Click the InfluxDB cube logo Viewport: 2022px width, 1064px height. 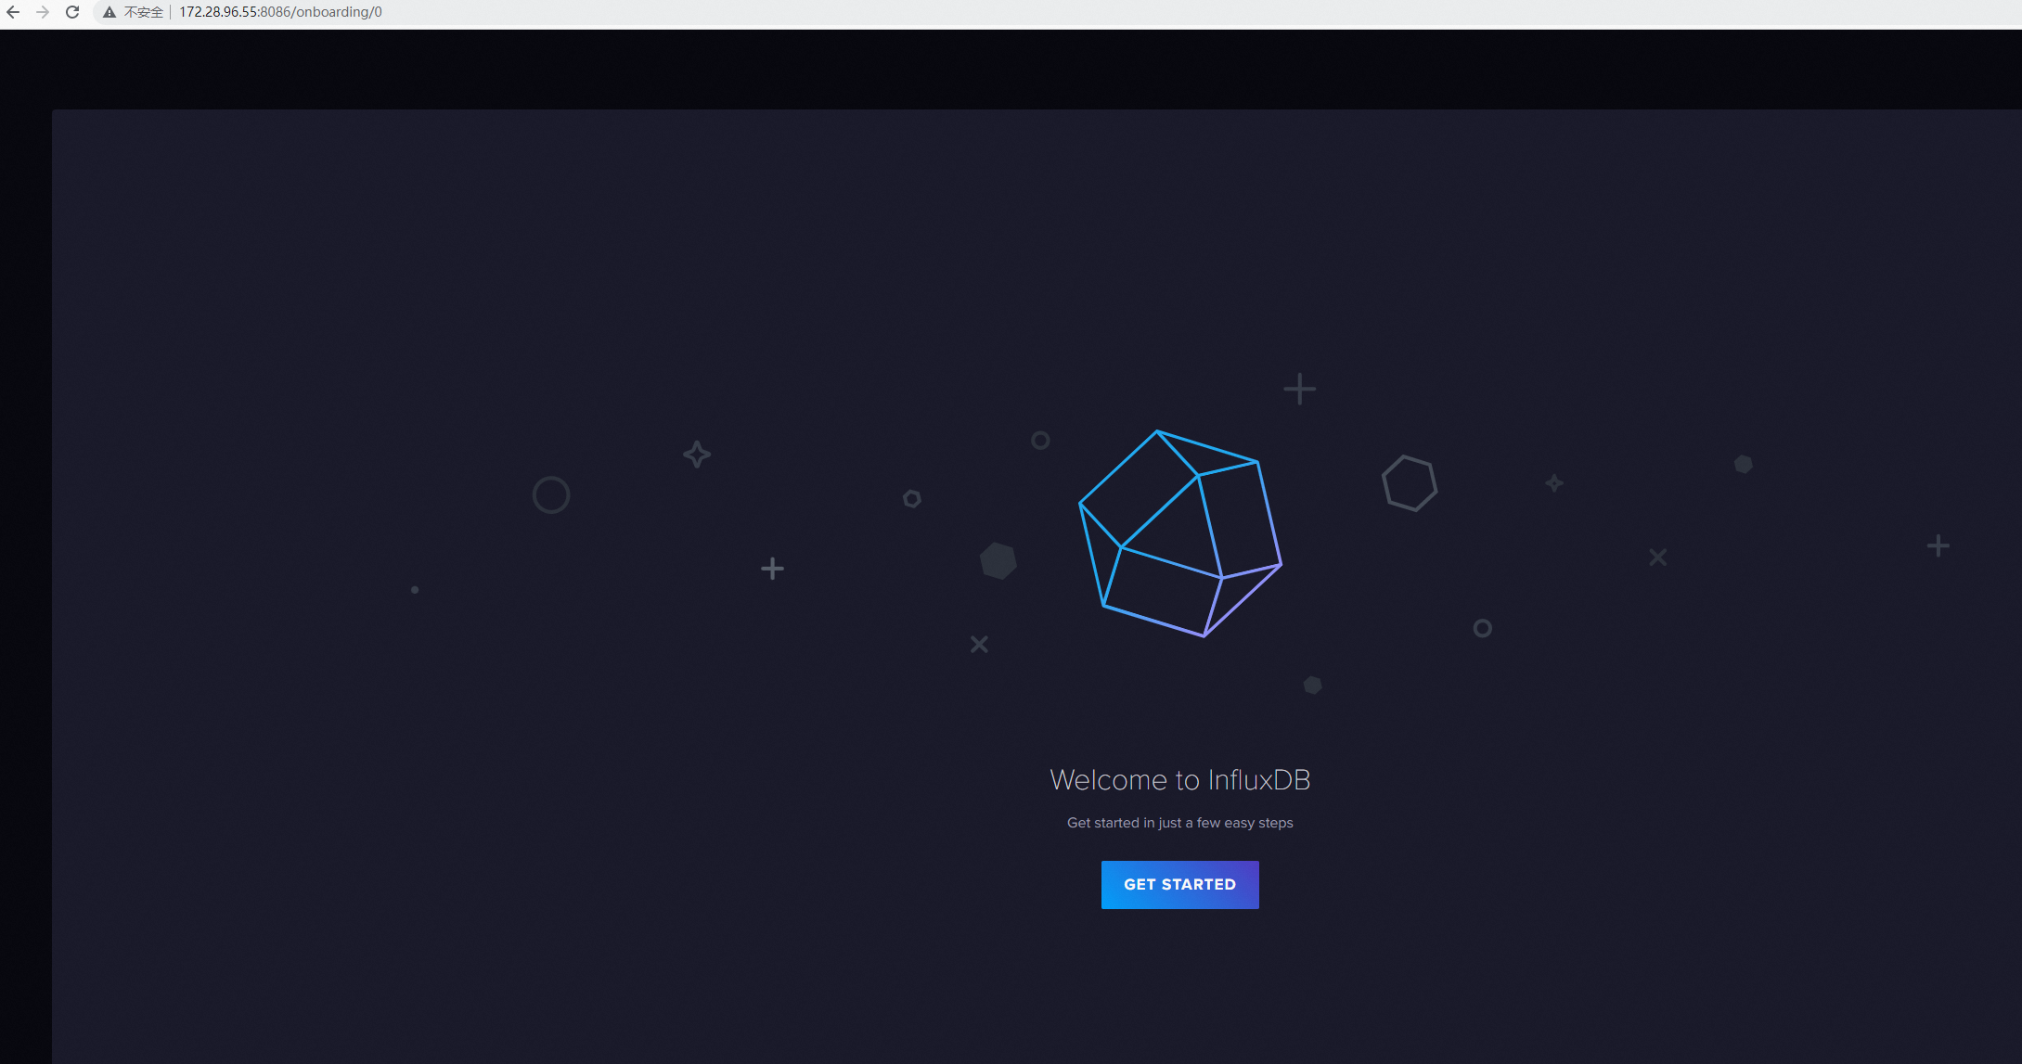point(1179,533)
